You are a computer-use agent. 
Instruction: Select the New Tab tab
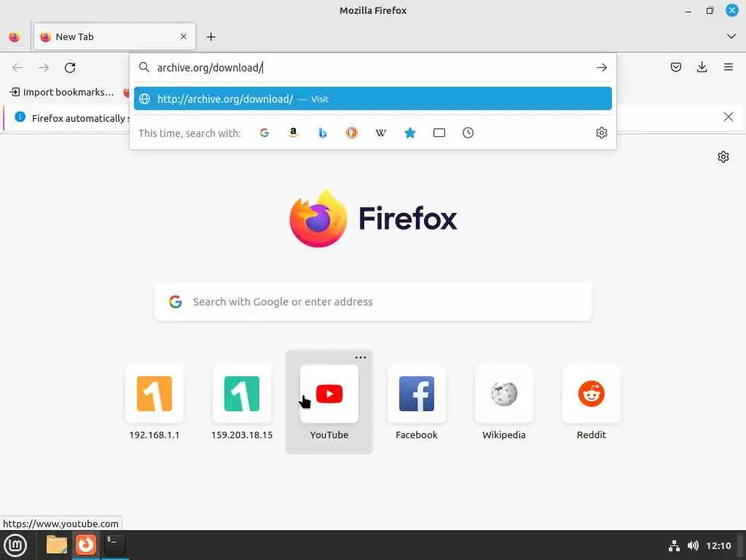114,36
